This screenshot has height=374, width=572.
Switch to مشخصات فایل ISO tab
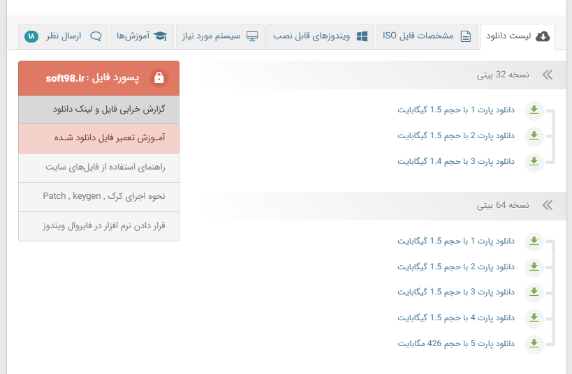[x=427, y=36]
